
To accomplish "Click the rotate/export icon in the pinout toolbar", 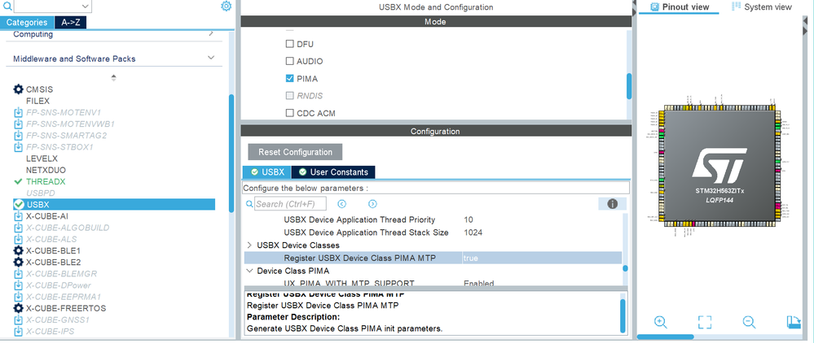I will (x=794, y=322).
